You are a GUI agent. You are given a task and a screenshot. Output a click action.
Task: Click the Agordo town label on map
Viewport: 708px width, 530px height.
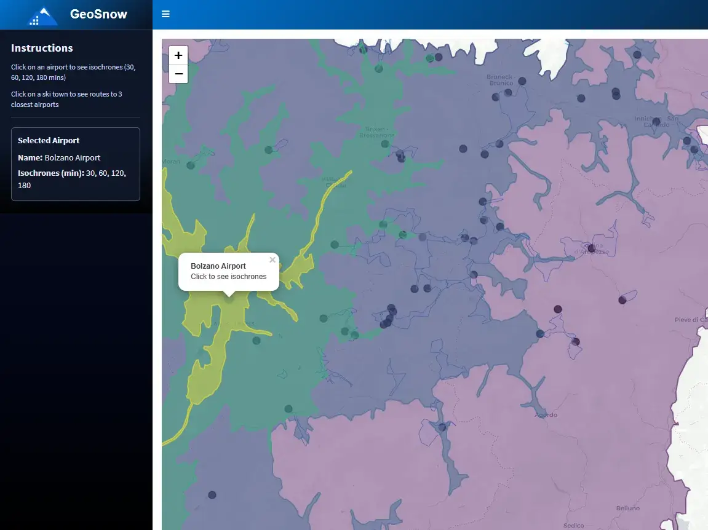coord(546,415)
